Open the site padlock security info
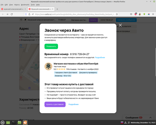 tap(29, 14)
